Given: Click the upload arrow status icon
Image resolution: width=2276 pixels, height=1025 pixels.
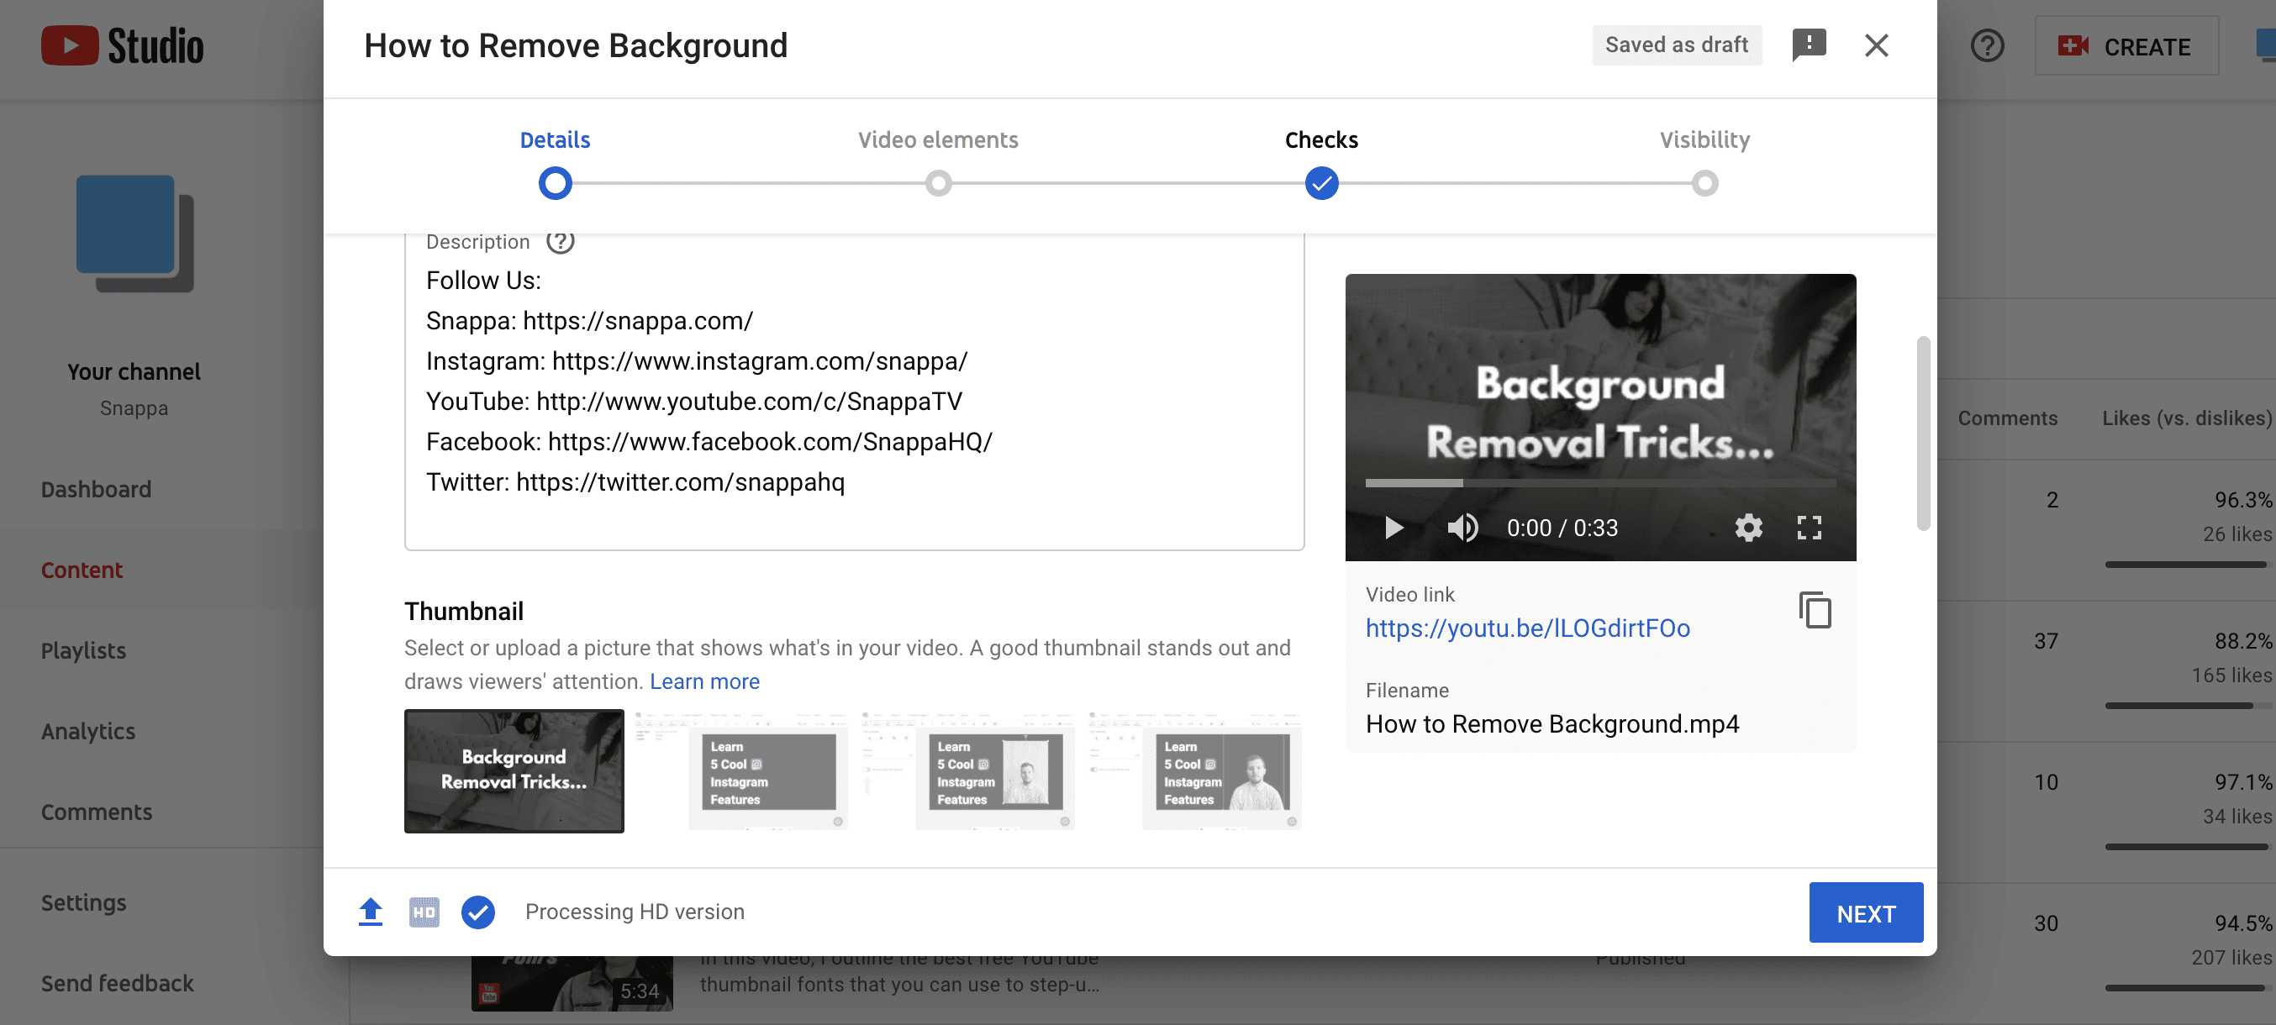Looking at the screenshot, I should pyautogui.click(x=370, y=911).
